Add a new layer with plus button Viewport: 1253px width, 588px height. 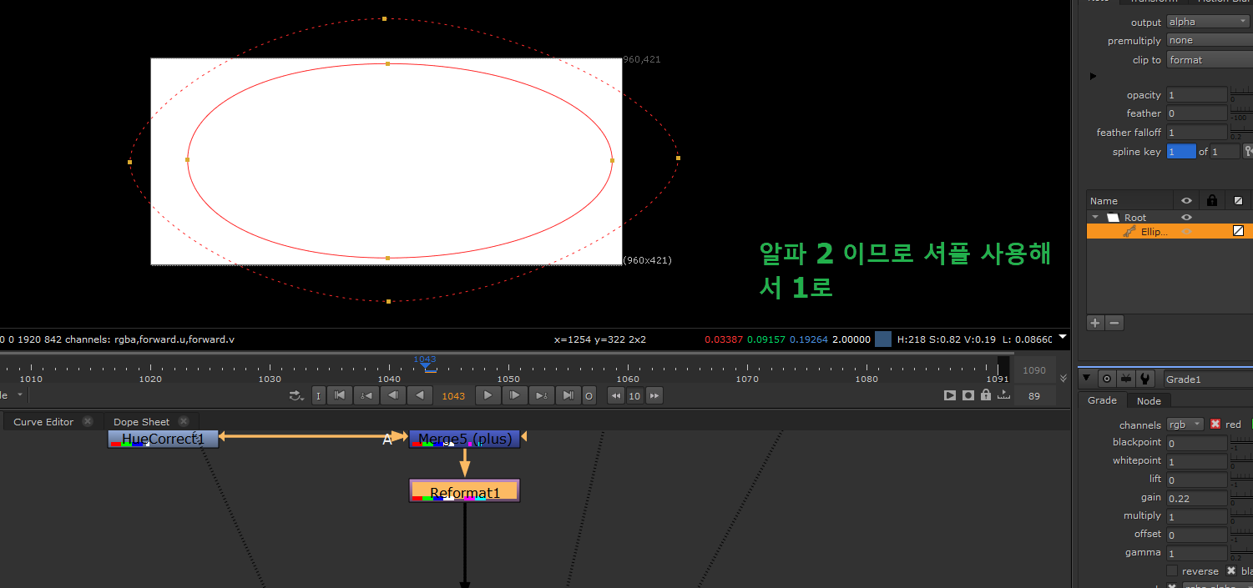pyautogui.click(x=1095, y=323)
